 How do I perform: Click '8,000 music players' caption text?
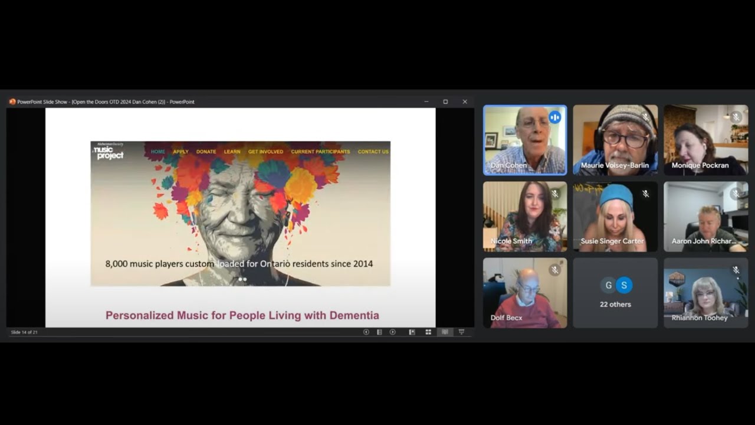[x=239, y=264]
